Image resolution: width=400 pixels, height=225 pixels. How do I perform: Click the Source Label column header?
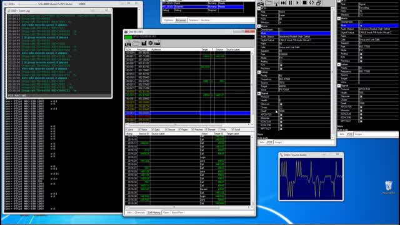click(x=233, y=49)
